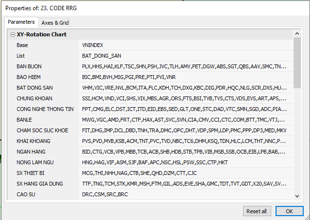Select the SX THIET BI value field
Screen dimensions: 310x220
pyautogui.click(x=185, y=173)
